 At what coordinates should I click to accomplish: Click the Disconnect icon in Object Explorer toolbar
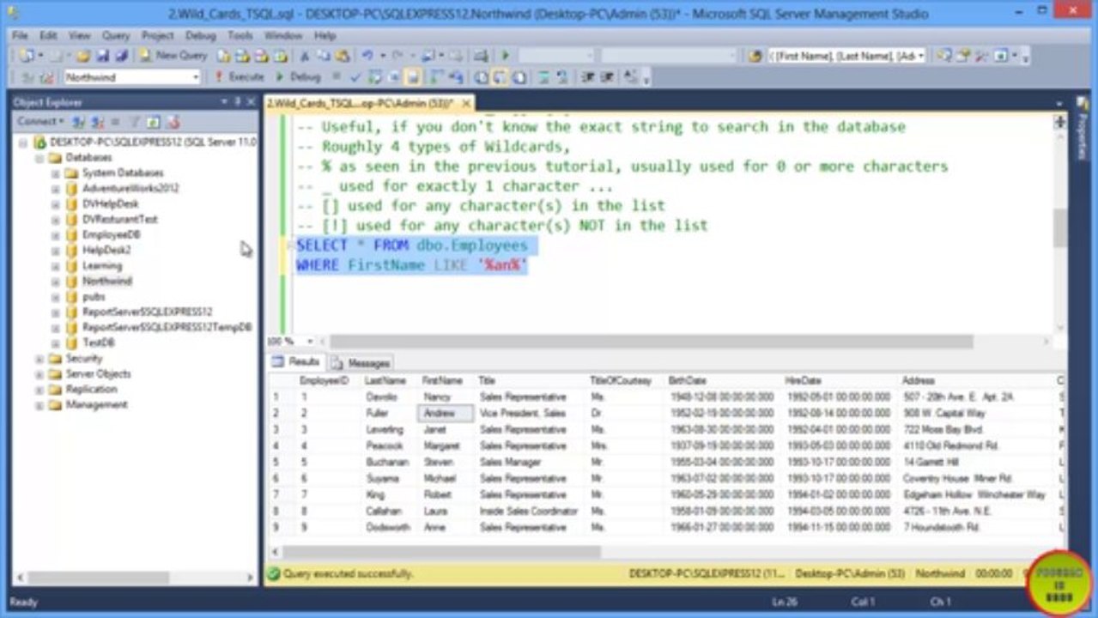(97, 122)
